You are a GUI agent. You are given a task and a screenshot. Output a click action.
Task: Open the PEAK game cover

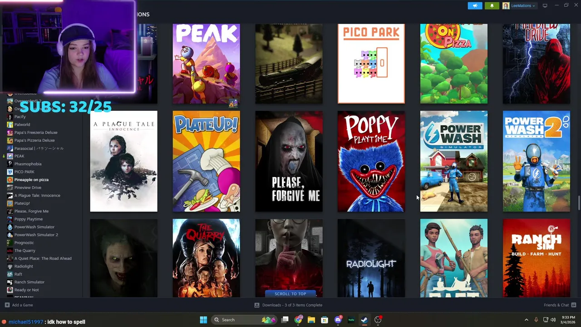[206, 64]
